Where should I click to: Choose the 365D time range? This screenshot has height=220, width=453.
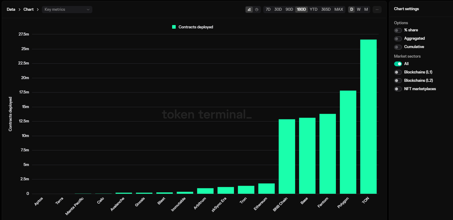tap(326, 10)
